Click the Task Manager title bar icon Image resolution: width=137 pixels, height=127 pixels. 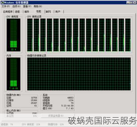point(2,2)
